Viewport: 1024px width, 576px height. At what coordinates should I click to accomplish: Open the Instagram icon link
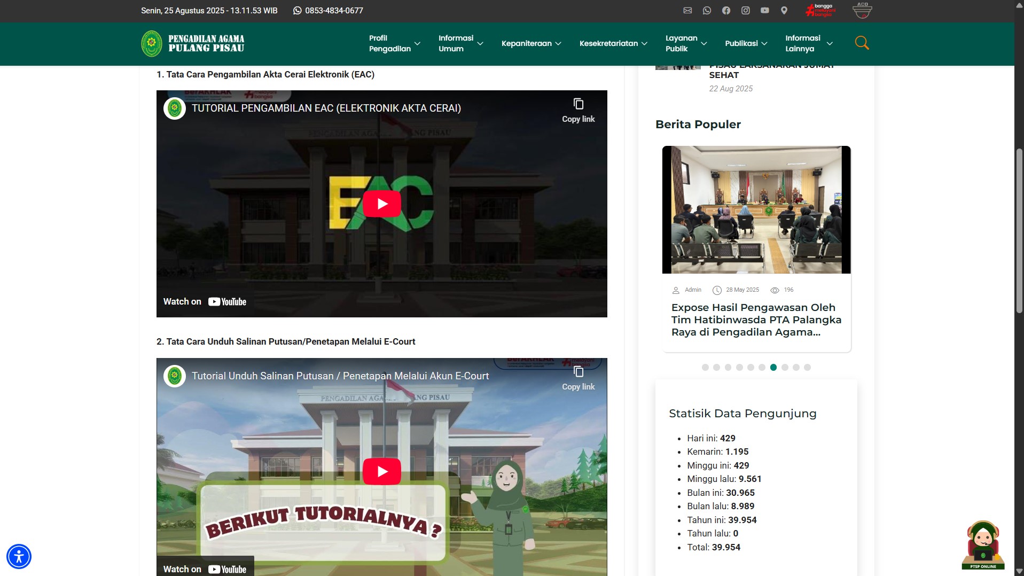[745, 11]
